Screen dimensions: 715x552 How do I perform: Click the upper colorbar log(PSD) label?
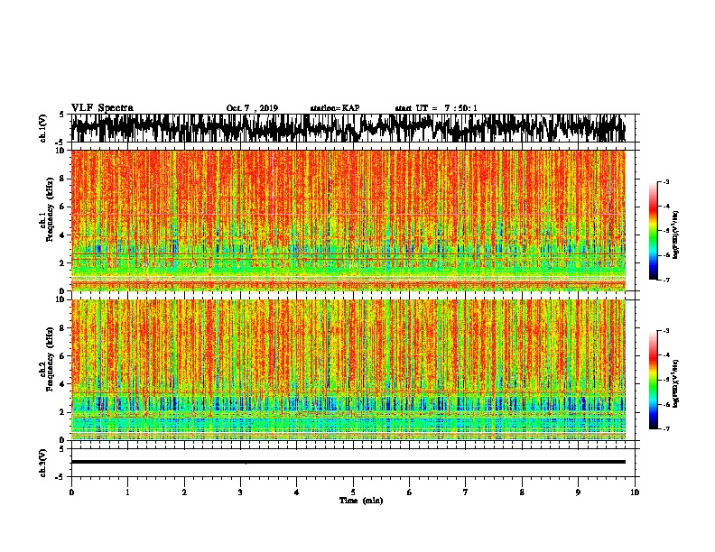click(676, 235)
